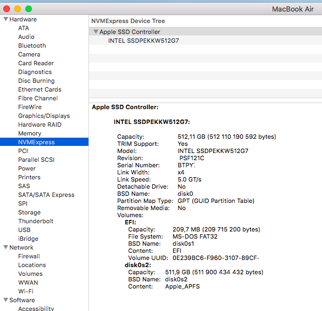322x311 pixels.
Task: Click the MacBook Air window title
Action: pos(293,9)
